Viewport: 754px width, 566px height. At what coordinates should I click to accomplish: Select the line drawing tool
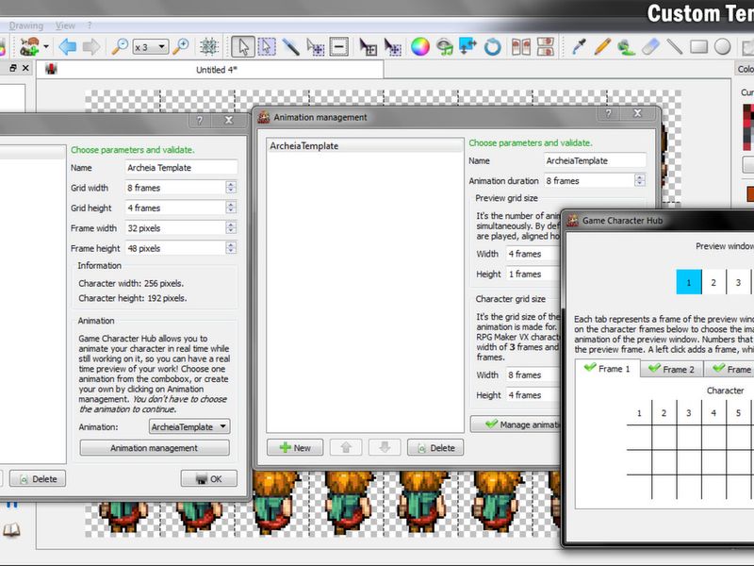tap(675, 46)
